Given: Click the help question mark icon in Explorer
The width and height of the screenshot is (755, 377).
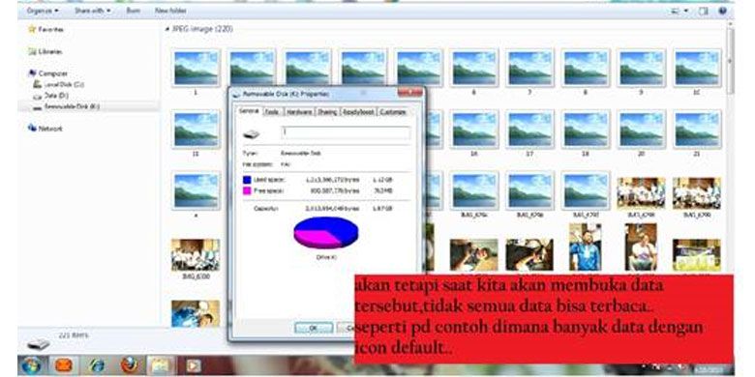Looking at the screenshot, I should (x=722, y=10).
